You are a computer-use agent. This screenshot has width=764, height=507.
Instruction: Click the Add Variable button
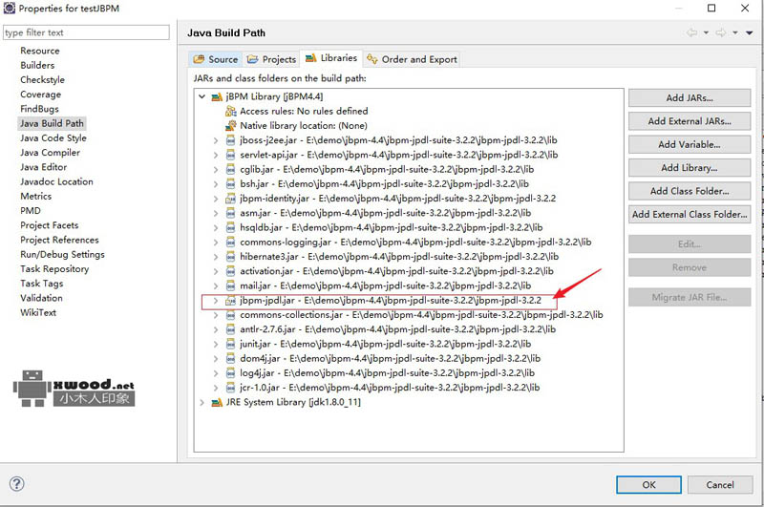[x=690, y=144]
